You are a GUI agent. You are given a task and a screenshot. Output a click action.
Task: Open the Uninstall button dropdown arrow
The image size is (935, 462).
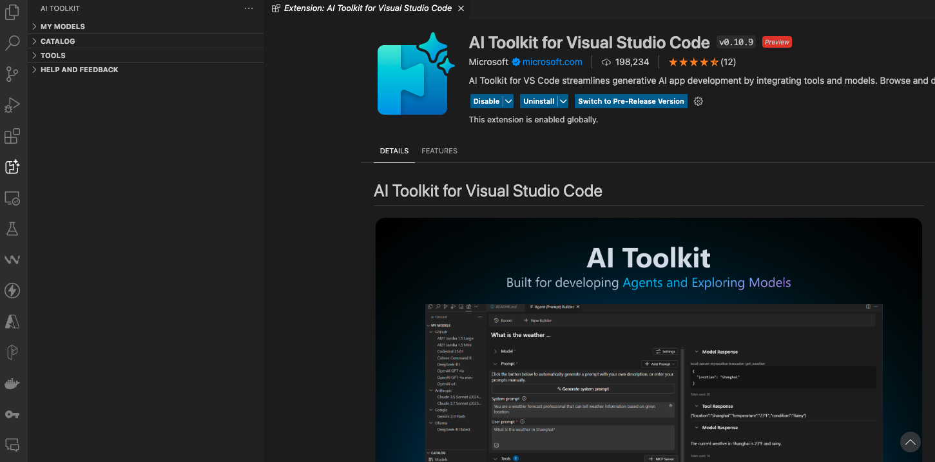coord(563,101)
